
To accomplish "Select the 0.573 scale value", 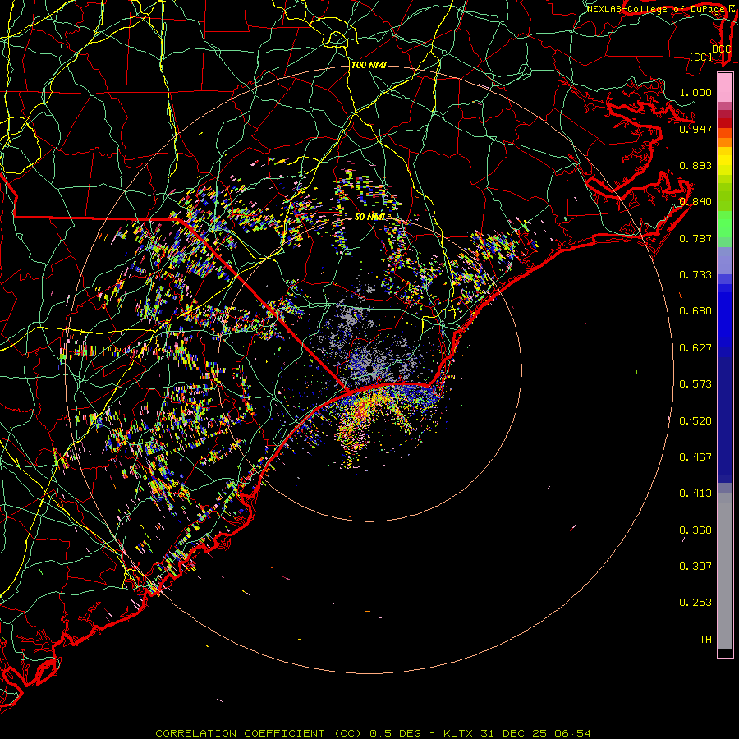I will point(695,384).
